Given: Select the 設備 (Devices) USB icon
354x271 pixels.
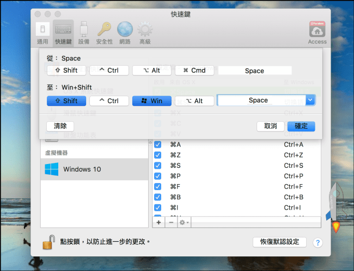Looking at the screenshot, I should tap(83, 33).
